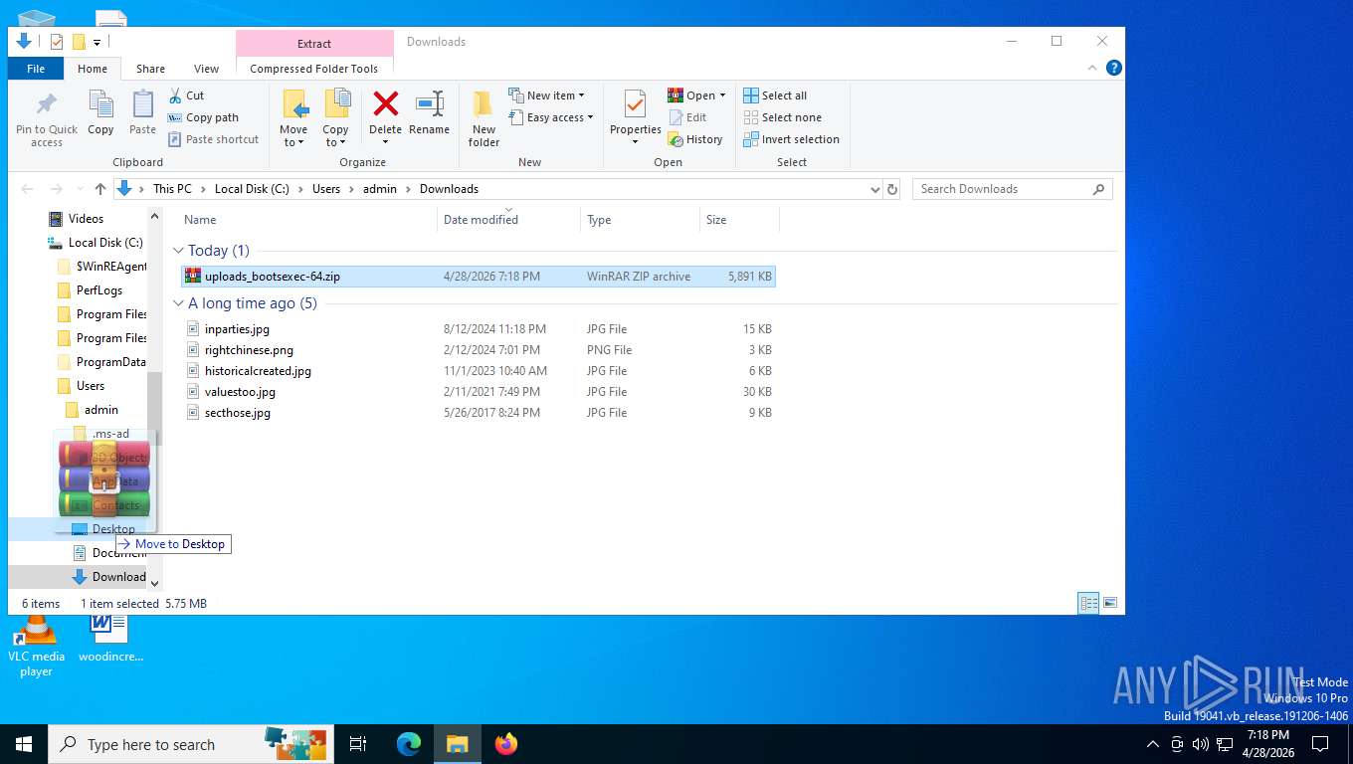Open the Copy to menu
The image size is (1353, 764).
coord(335,118)
